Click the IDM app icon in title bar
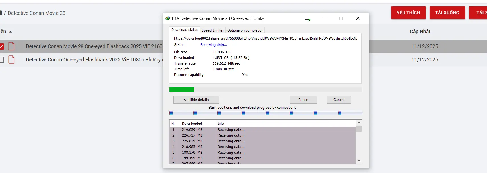Screen dimensions: 487x173 point(168,18)
